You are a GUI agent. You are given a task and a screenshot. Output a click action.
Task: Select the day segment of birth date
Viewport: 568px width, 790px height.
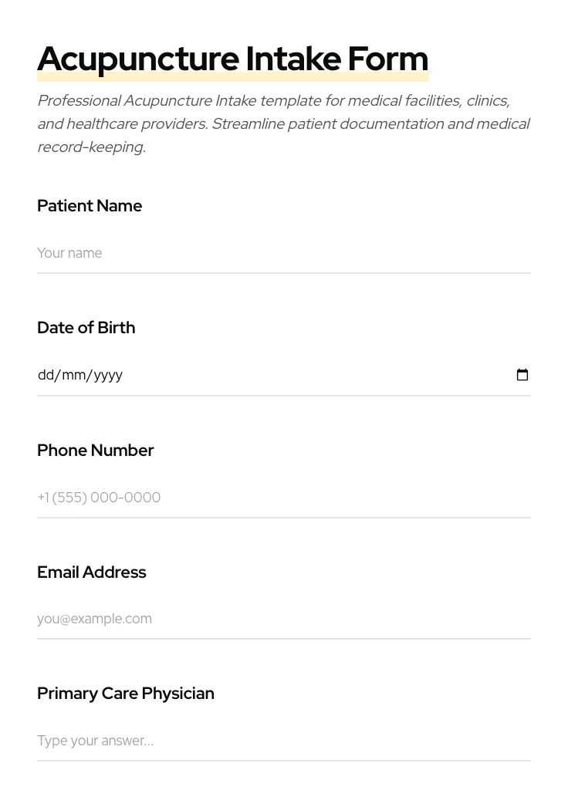pyautogui.click(x=46, y=375)
